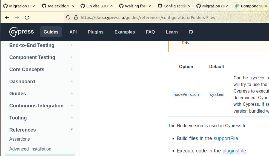Close the On vite 3.0.0 tab

click(111, 6)
